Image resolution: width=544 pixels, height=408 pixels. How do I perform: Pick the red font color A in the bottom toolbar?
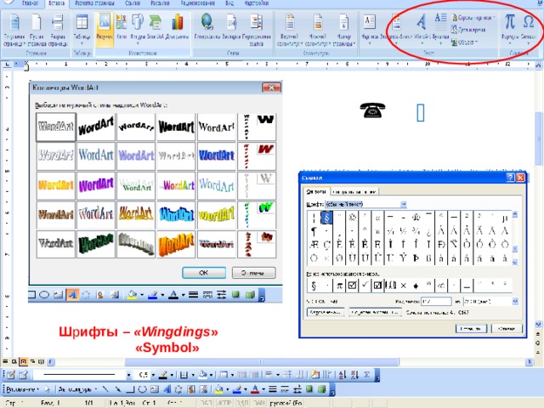(x=255, y=389)
